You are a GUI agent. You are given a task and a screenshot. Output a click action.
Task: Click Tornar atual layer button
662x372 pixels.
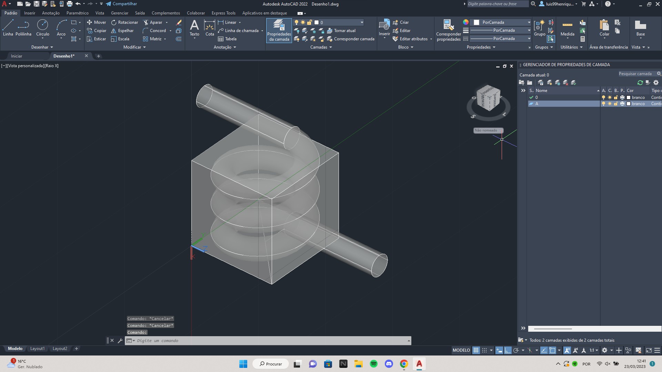[341, 31]
